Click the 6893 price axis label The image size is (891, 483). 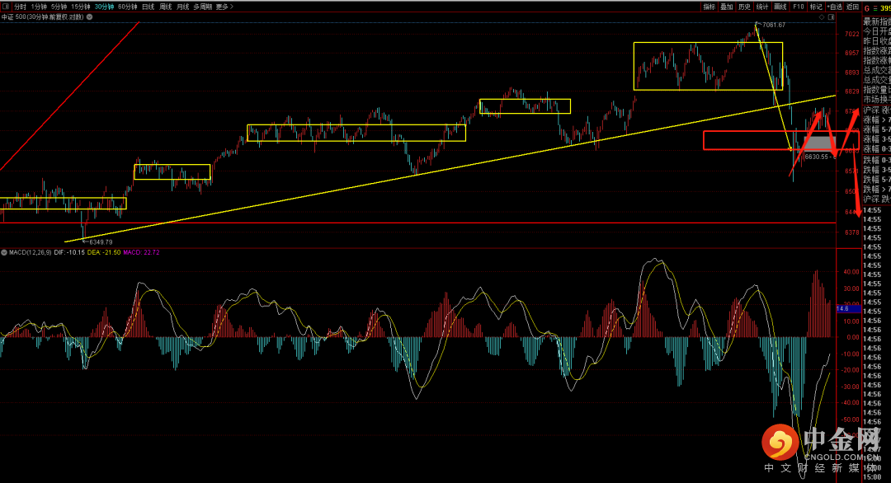[851, 73]
